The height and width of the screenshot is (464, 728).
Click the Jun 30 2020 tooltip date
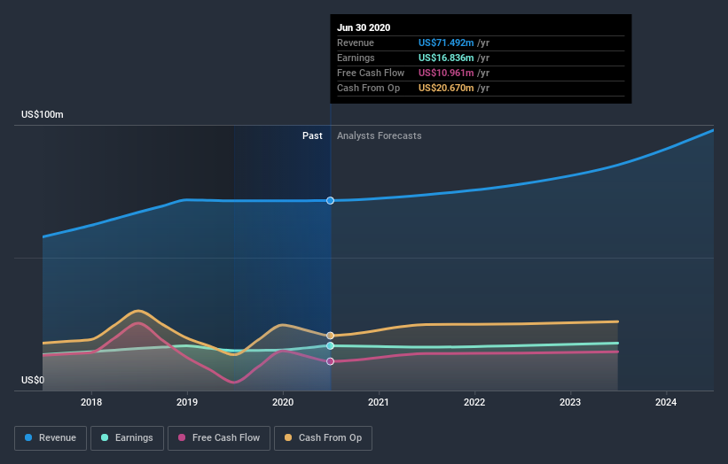point(364,27)
